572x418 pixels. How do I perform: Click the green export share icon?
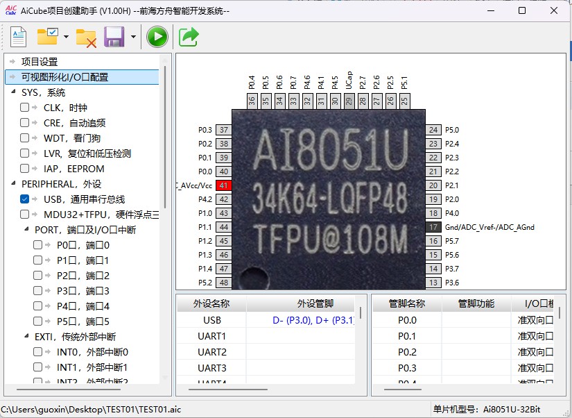189,37
